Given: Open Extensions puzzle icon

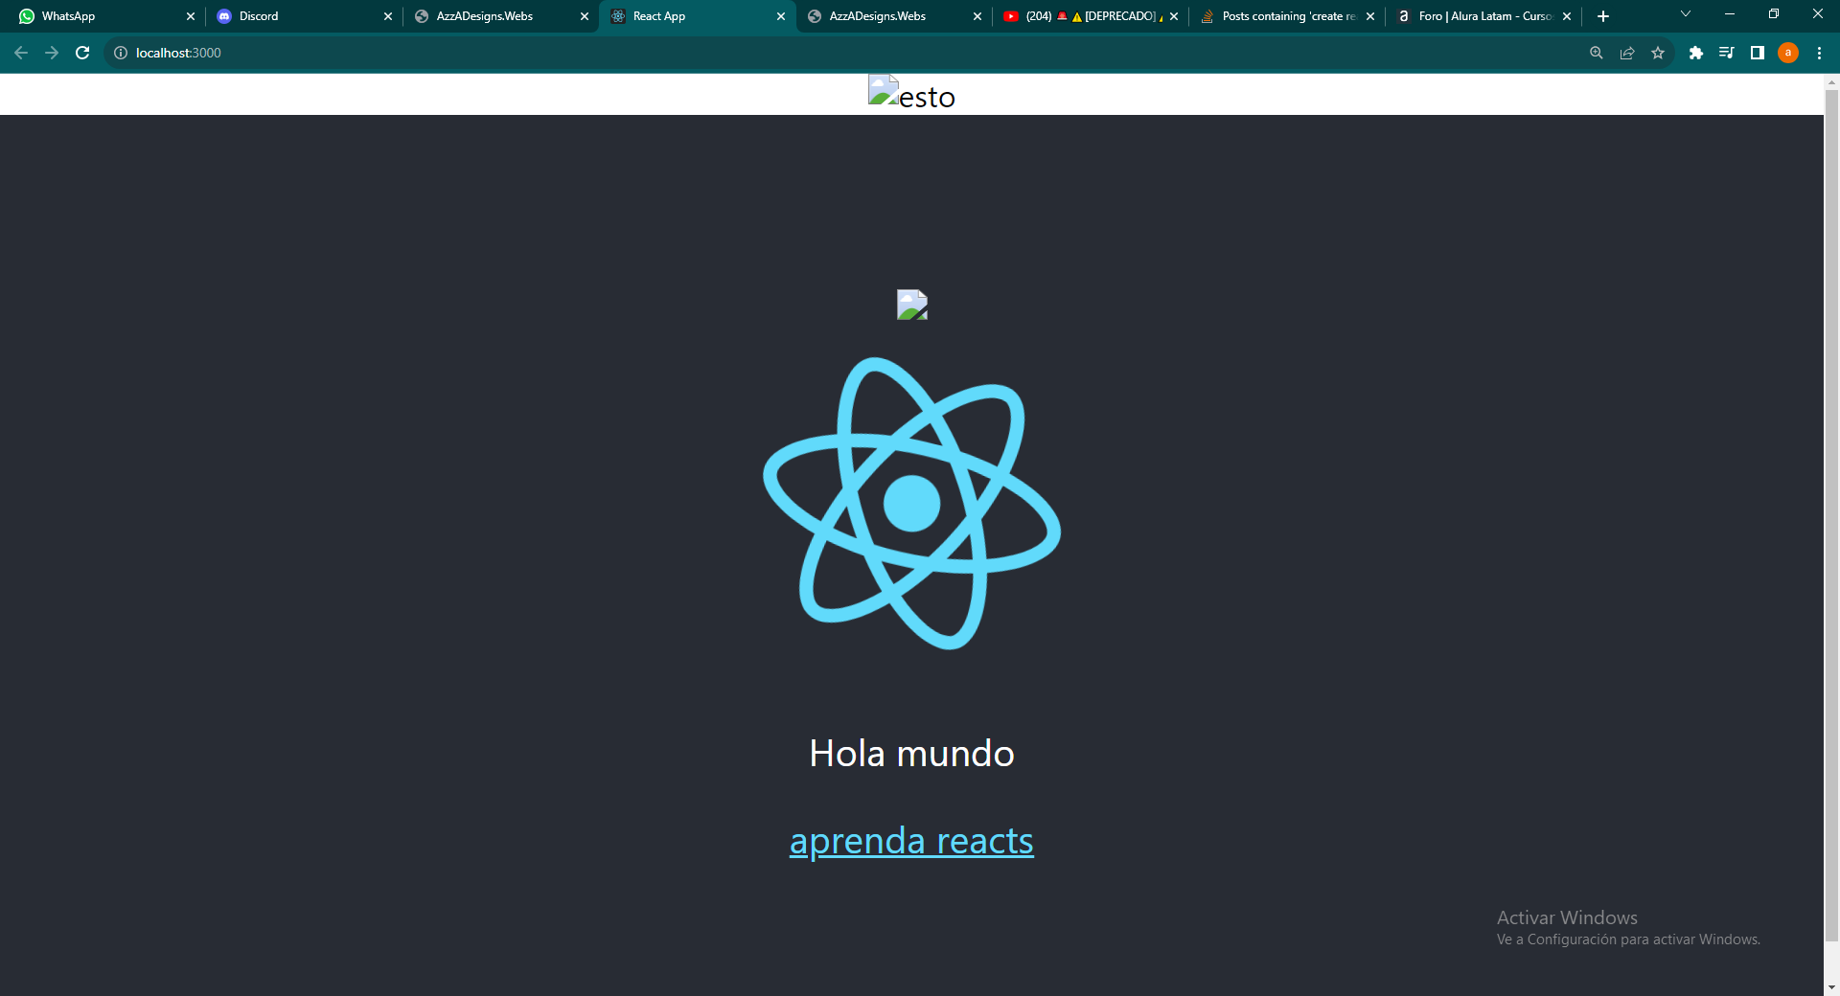Looking at the screenshot, I should (x=1696, y=53).
